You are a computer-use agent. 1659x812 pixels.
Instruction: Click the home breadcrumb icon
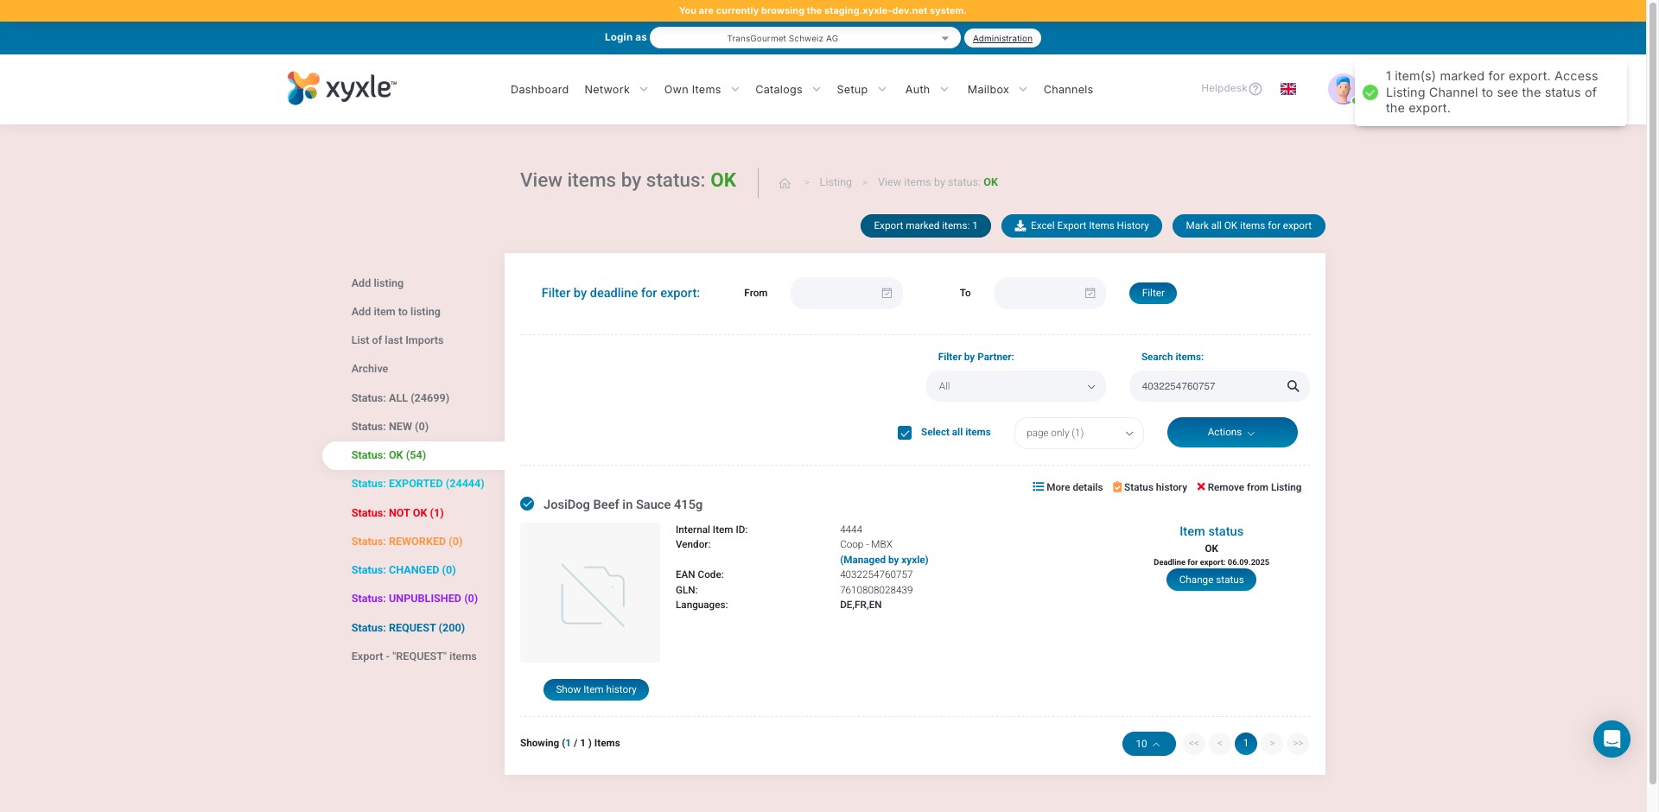click(x=785, y=183)
